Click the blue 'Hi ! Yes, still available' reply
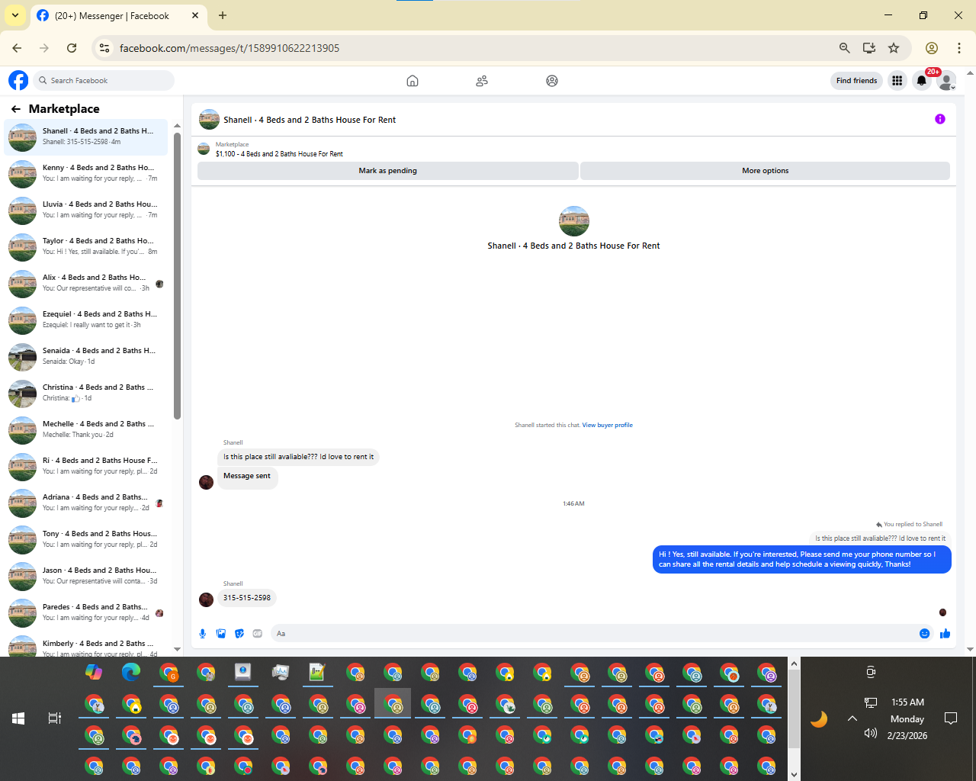 [802, 560]
